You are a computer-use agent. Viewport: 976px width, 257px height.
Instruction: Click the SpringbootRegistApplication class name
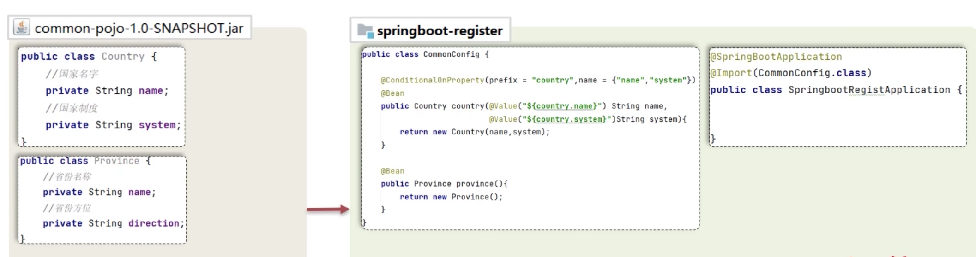[x=869, y=90]
